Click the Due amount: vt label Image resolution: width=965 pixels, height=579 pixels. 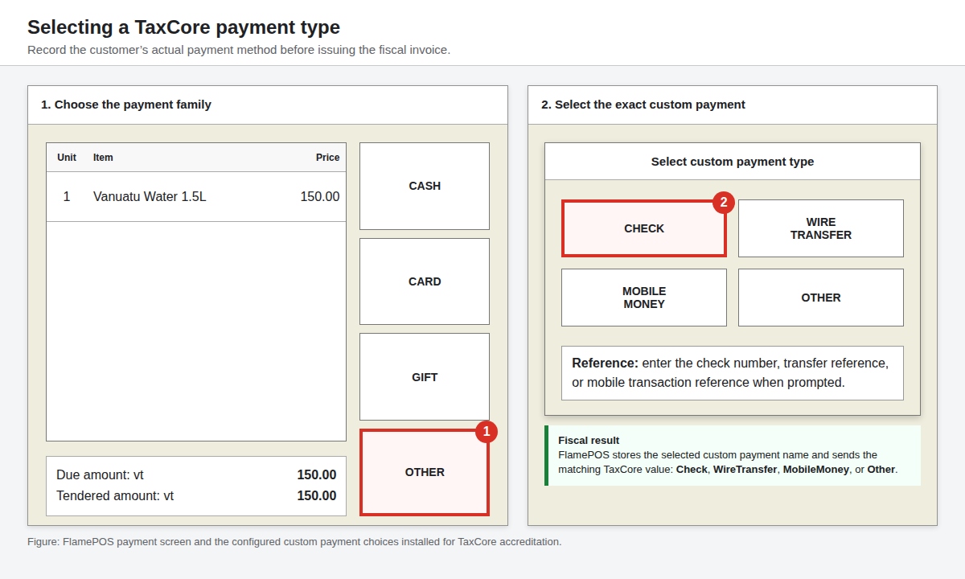pyautogui.click(x=100, y=475)
